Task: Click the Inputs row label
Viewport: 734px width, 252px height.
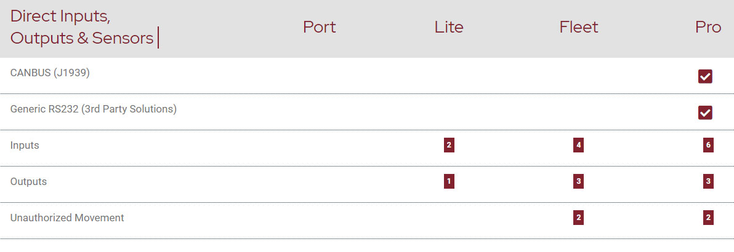Action: [25, 146]
